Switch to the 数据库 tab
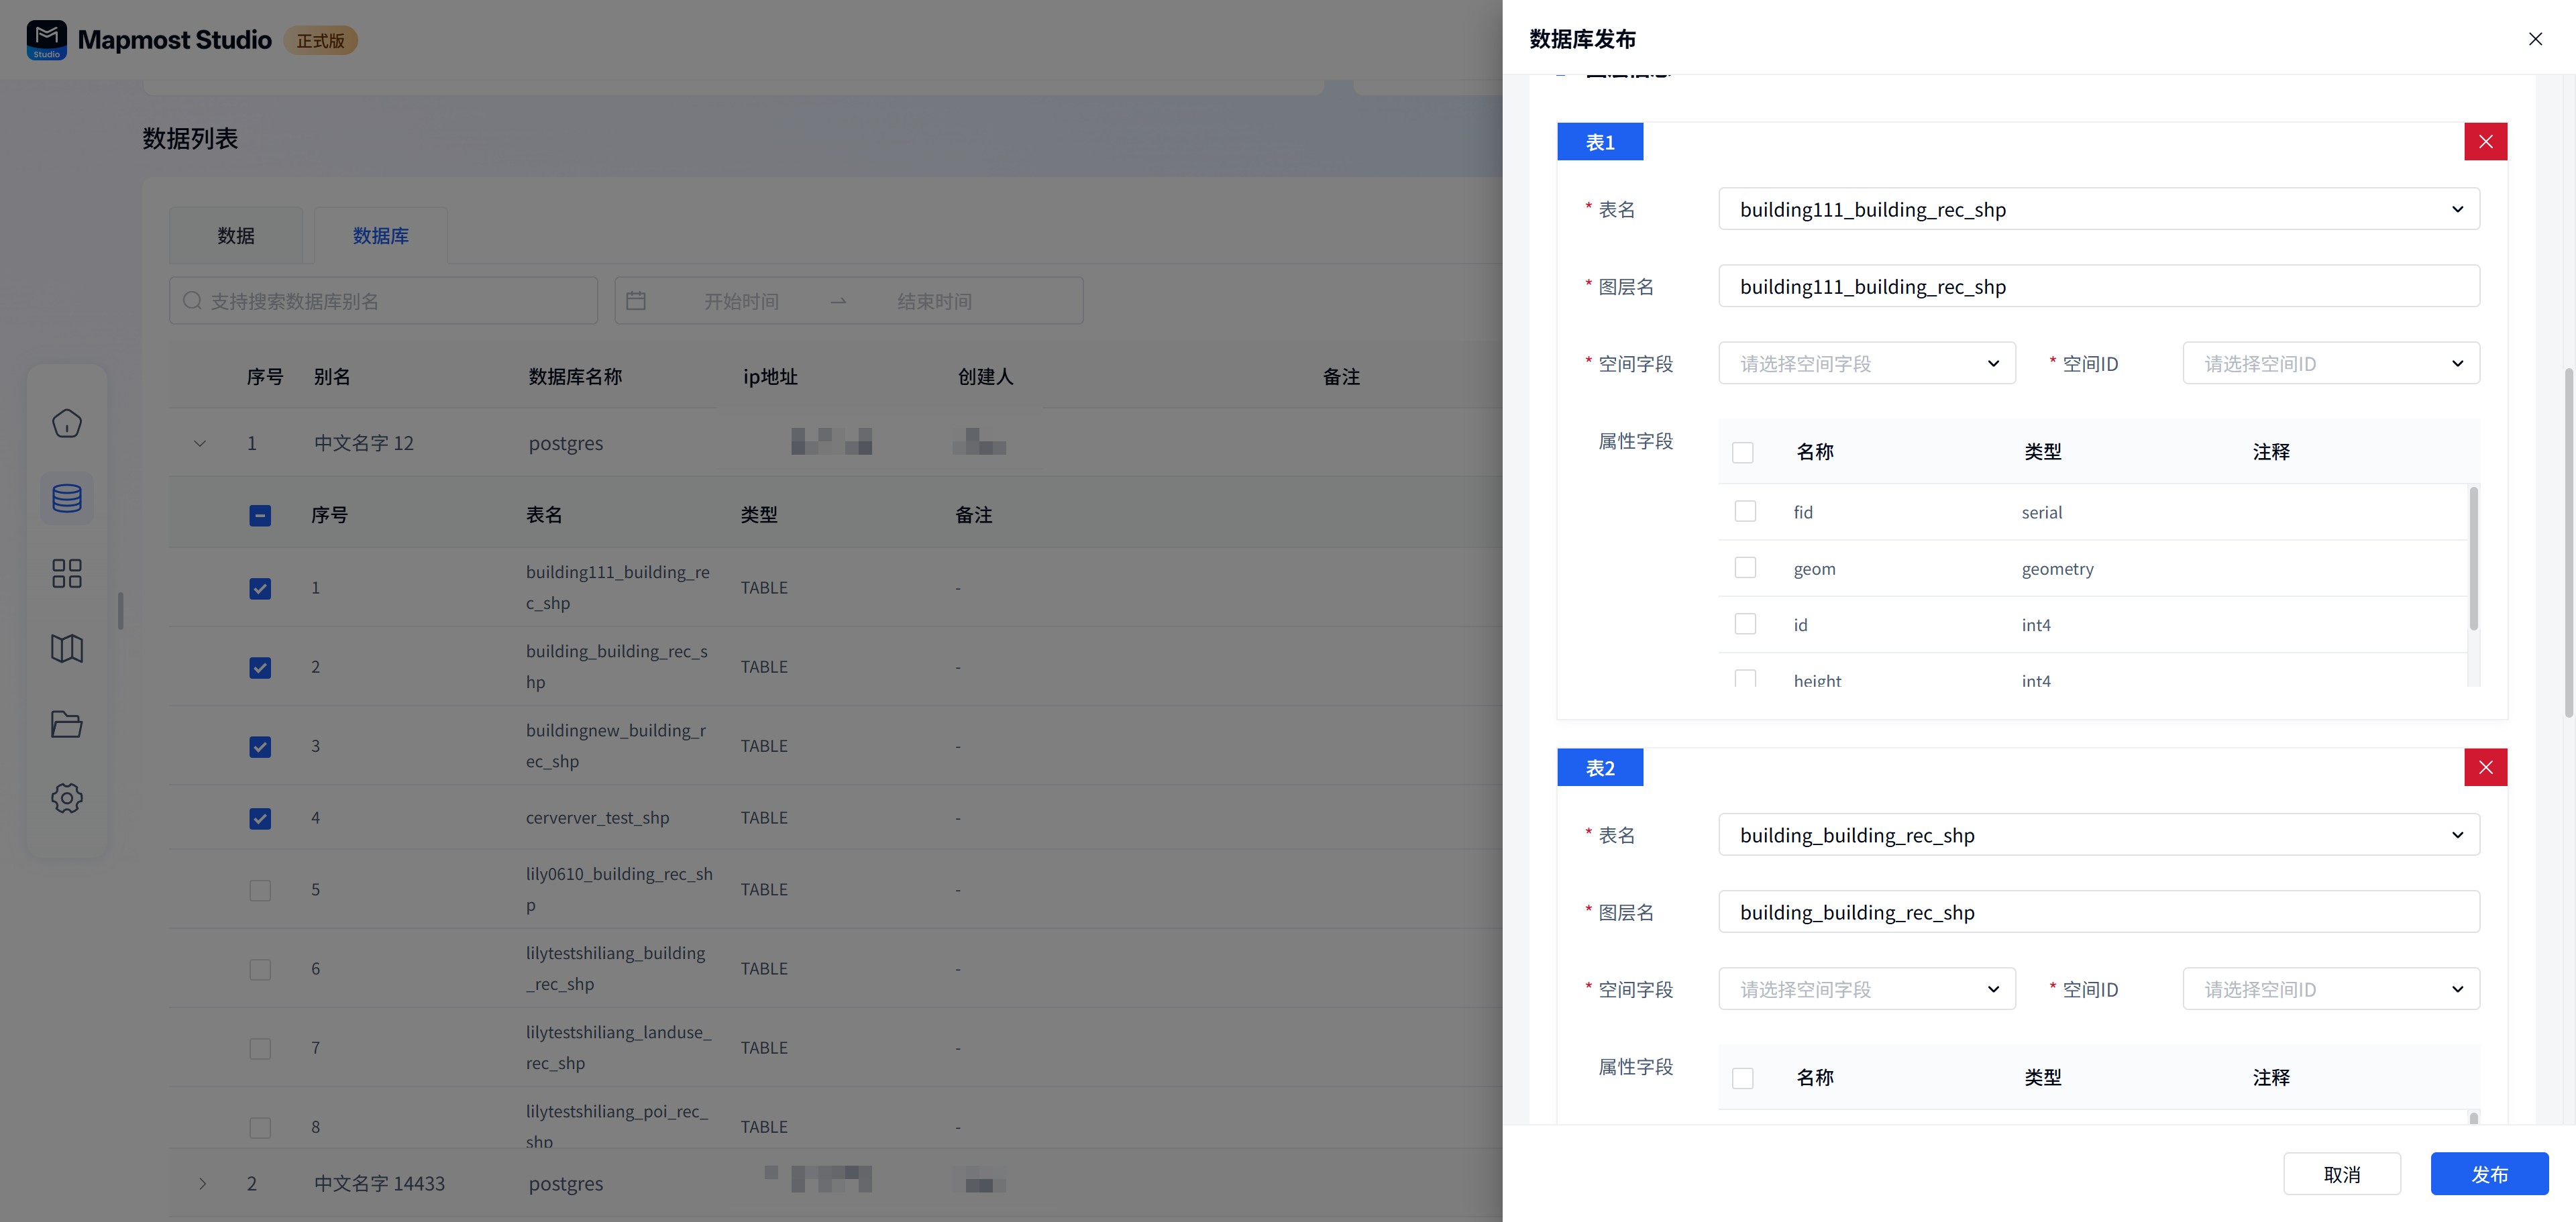Viewport: 2576px width, 1222px height. point(380,235)
